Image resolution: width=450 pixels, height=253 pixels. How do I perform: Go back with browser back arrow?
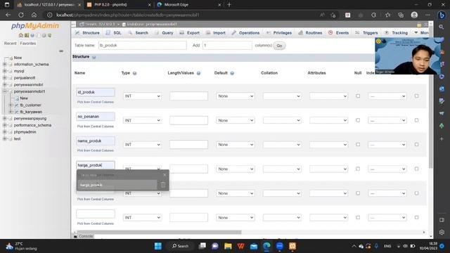click(8, 15)
